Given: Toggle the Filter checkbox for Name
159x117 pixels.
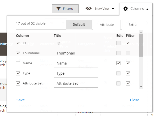Looking at the screenshot, I should pyautogui.click(x=128, y=63).
